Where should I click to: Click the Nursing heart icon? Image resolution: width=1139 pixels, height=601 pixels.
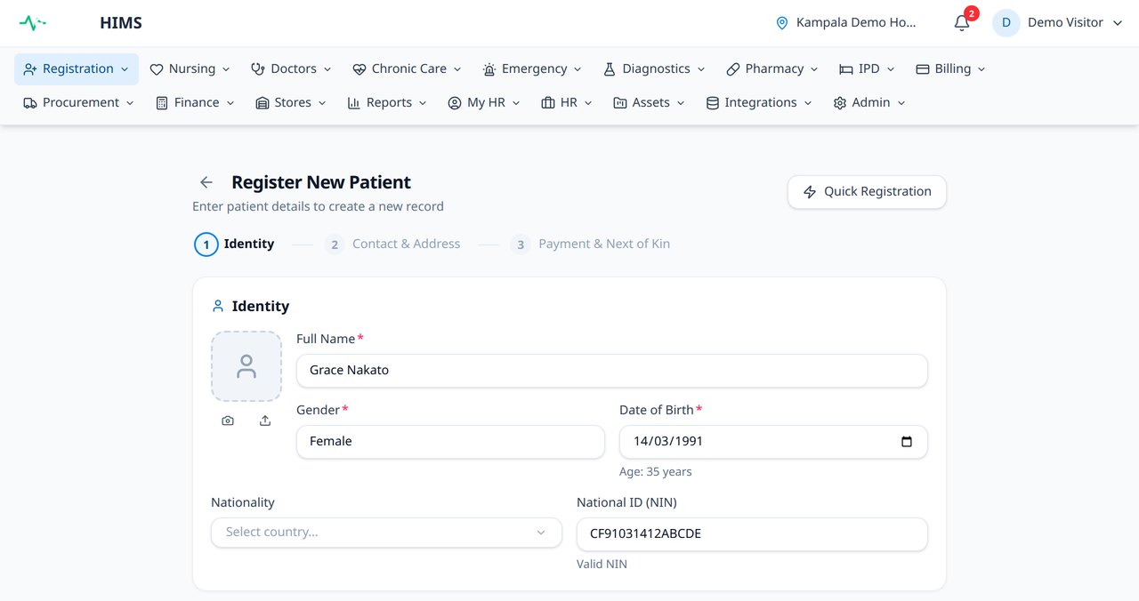(157, 69)
